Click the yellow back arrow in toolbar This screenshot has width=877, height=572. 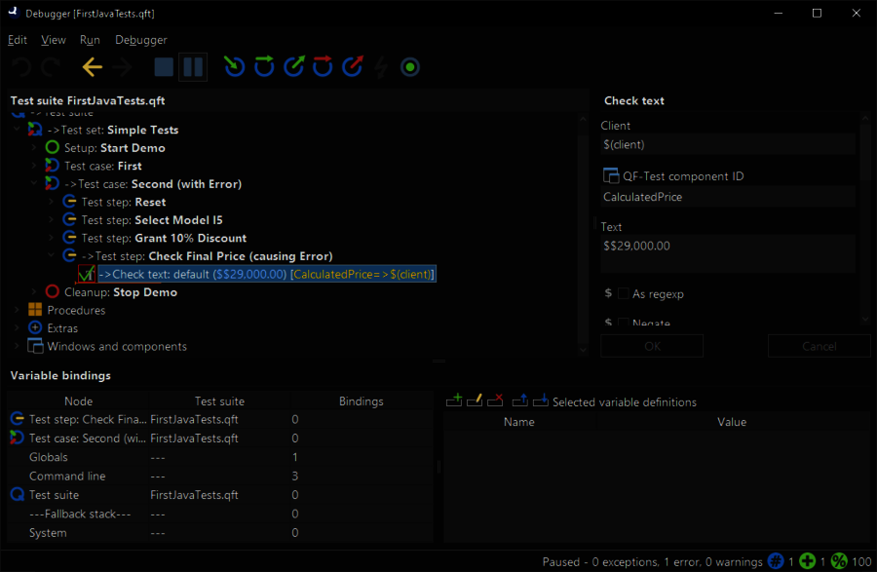coord(92,67)
